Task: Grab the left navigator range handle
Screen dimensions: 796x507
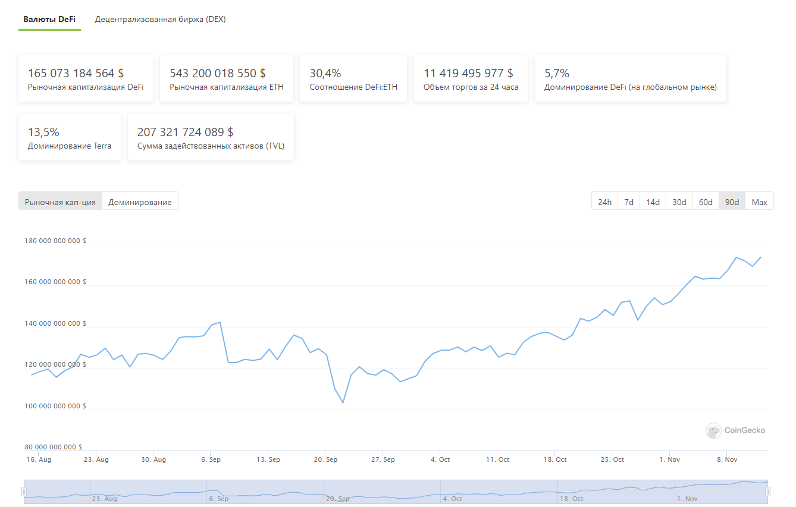Action: coord(24,492)
